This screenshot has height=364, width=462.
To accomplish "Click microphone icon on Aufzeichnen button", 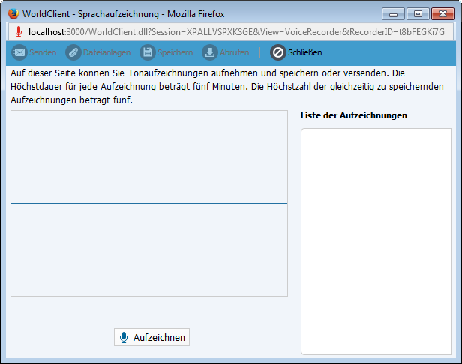I will 124,337.
